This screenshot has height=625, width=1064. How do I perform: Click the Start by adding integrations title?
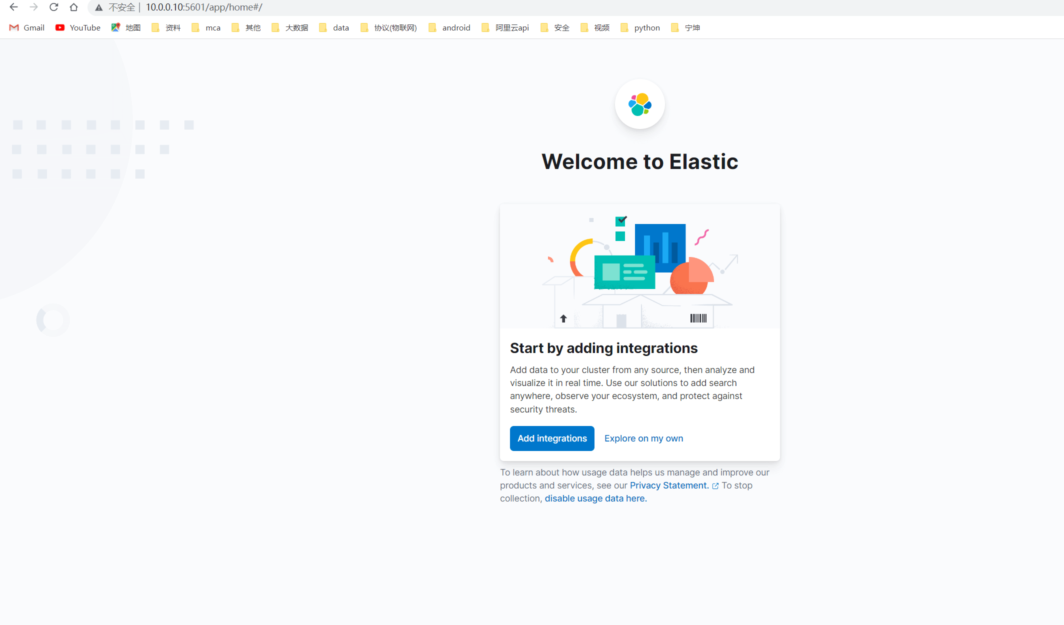click(603, 348)
